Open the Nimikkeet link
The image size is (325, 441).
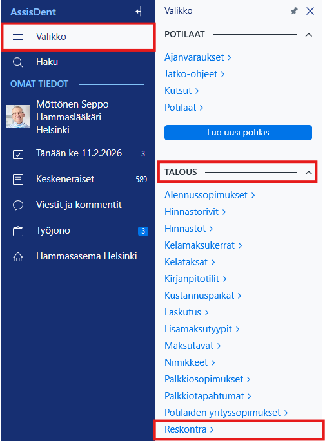click(190, 362)
